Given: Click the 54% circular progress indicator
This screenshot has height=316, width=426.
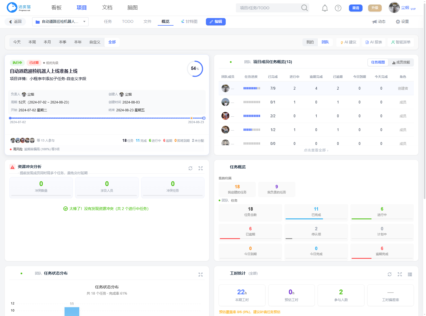Looking at the screenshot, I should tap(195, 68).
